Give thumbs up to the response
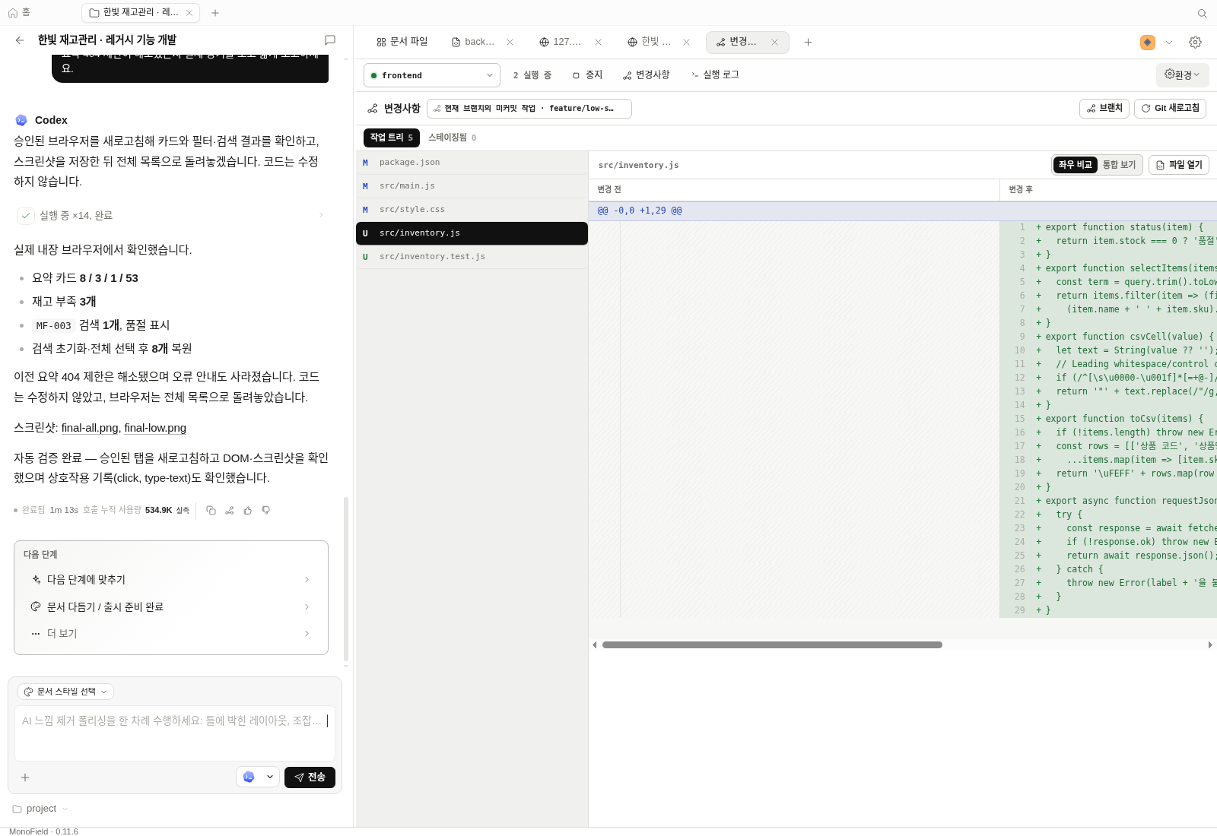The height and width of the screenshot is (836, 1217). click(247, 511)
